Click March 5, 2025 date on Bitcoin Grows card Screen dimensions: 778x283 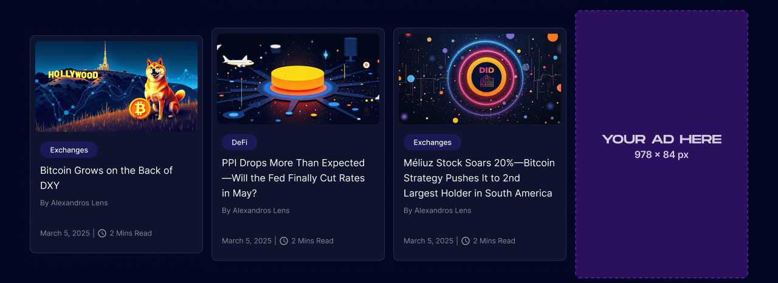pyautogui.click(x=65, y=233)
